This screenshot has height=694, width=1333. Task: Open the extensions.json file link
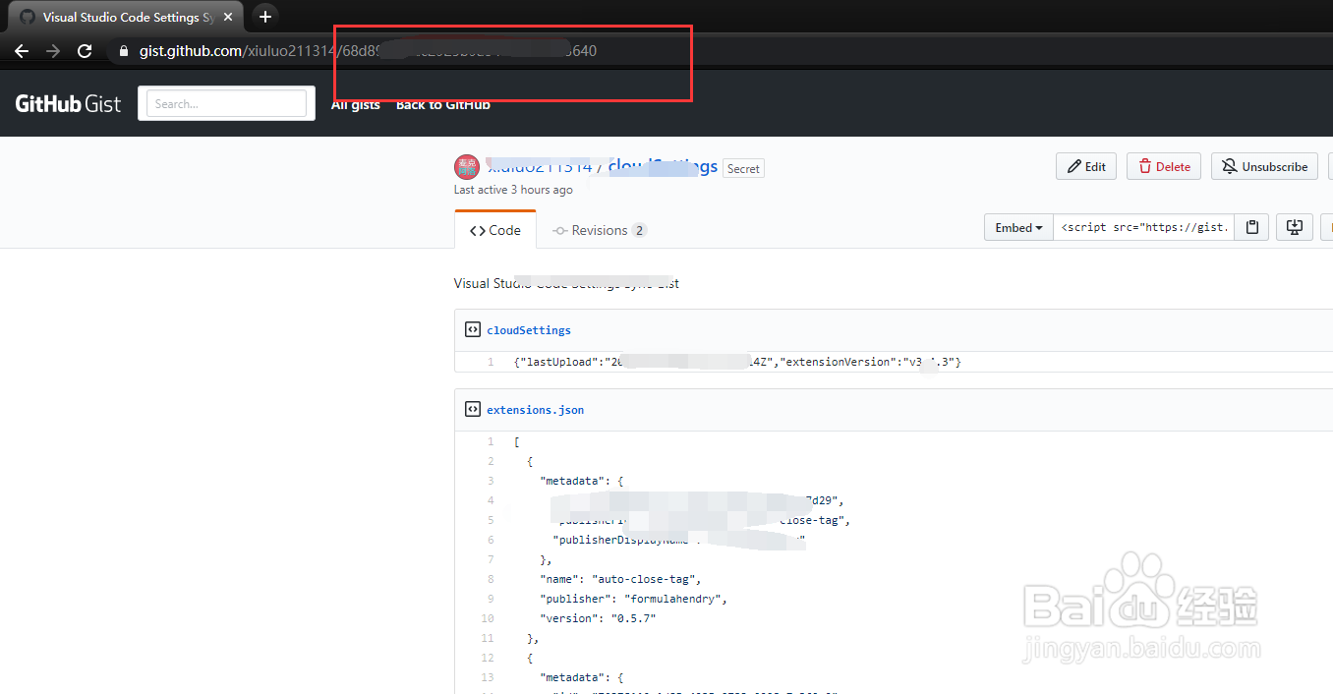(535, 410)
